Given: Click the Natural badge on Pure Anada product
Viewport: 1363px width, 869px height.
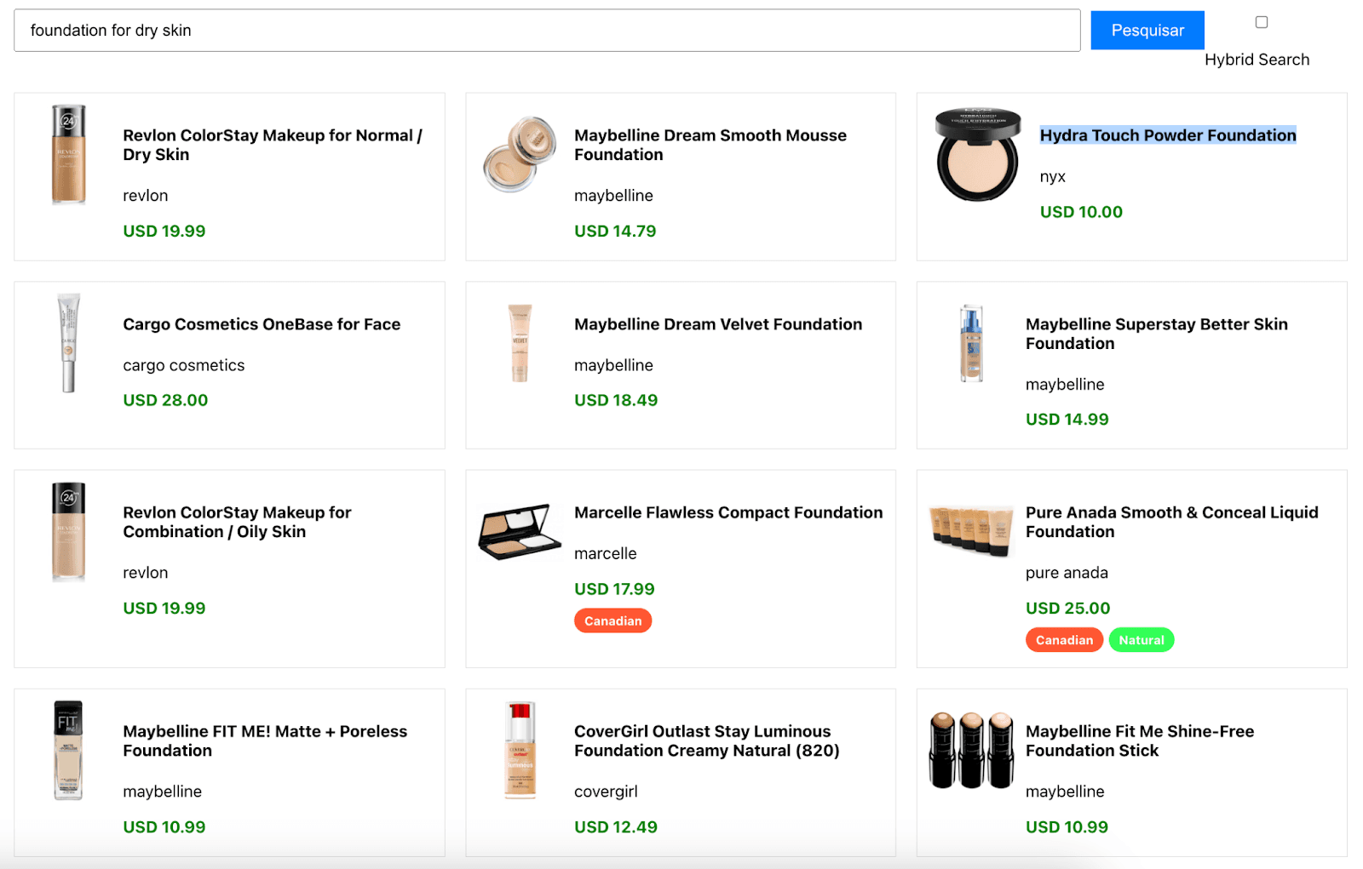Looking at the screenshot, I should click(x=1142, y=639).
